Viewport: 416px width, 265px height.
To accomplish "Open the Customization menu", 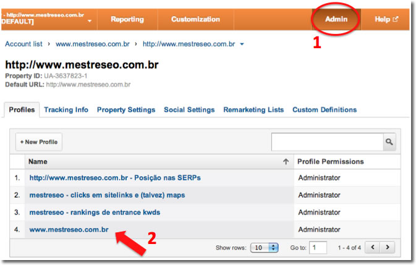I will (x=195, y=19).
